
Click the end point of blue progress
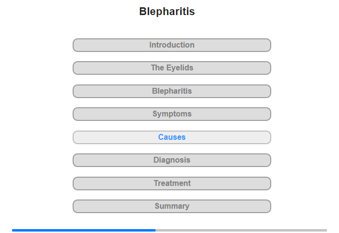155,230
